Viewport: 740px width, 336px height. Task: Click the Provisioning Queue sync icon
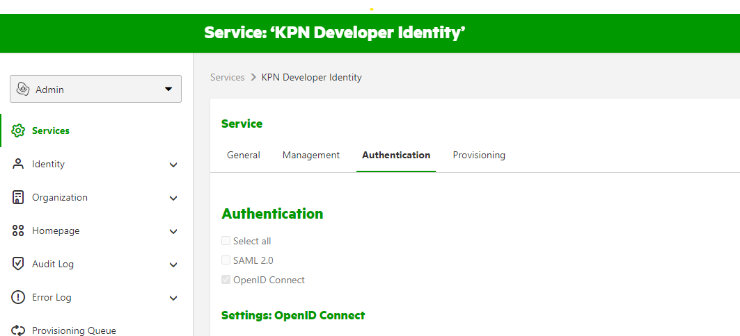coord(18,330)
